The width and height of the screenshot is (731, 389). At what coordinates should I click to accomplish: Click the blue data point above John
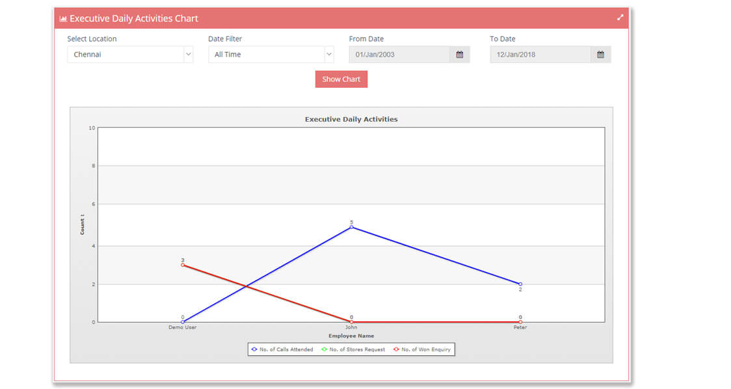click(x=351, y=228)
